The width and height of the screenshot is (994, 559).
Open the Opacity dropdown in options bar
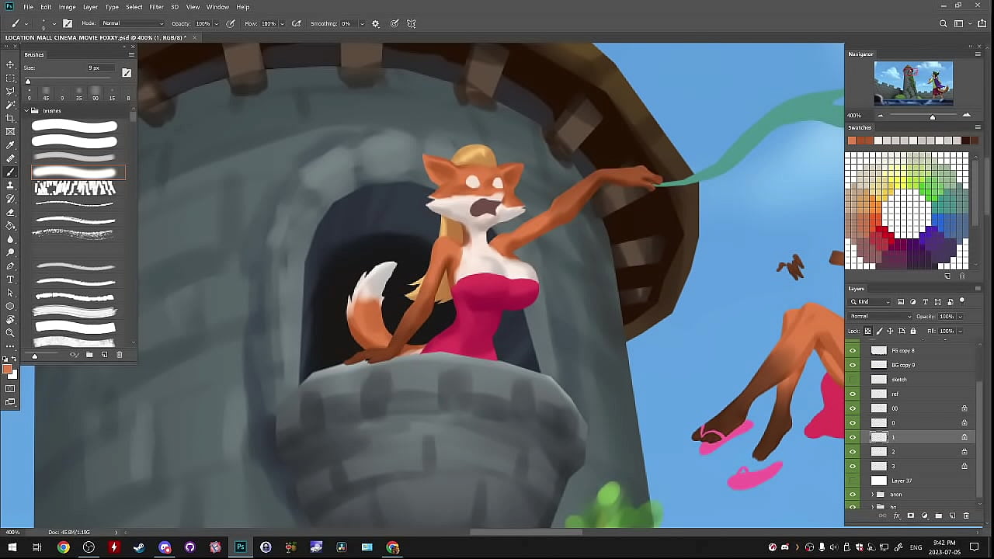pyautogui.click(x=217, y=23)
